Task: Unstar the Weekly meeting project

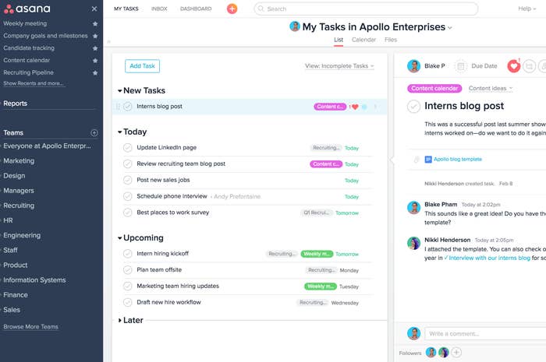Action: 95,23
